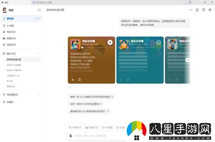Show next song cards with the right arrow
Screen dimensions: 215x142
click(x=188, y=60)
